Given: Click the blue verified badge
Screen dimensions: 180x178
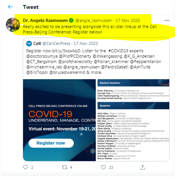Looking at the screenshot, I should tap(71, 20).
